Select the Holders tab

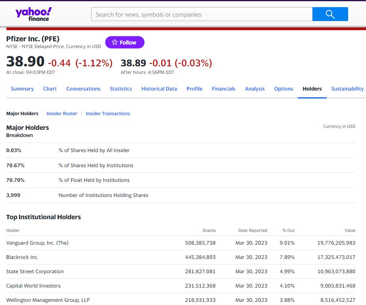click(x=312, y=89)
